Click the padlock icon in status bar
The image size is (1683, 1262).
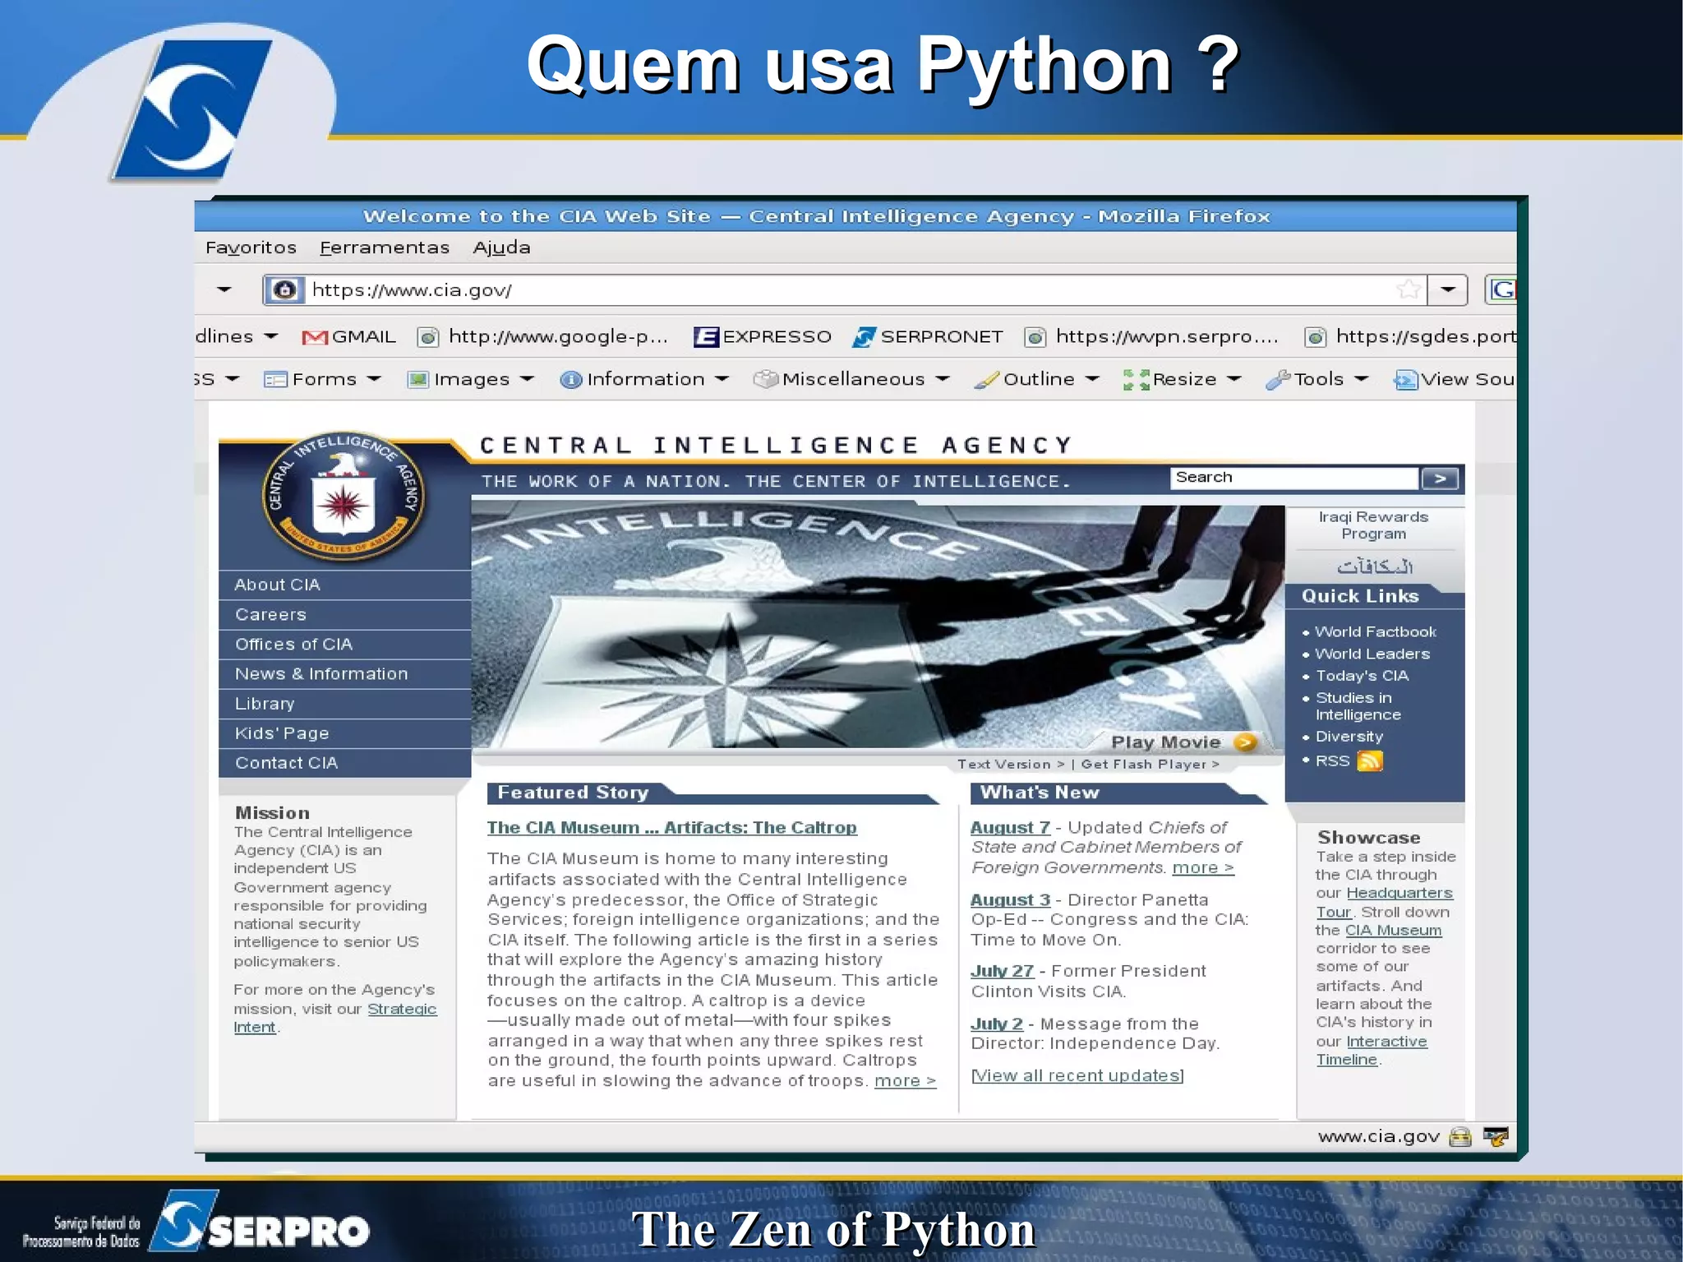point(1460,1137)
